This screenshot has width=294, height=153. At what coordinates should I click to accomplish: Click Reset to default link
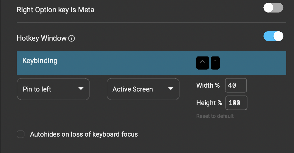click(x=215, y=116)
